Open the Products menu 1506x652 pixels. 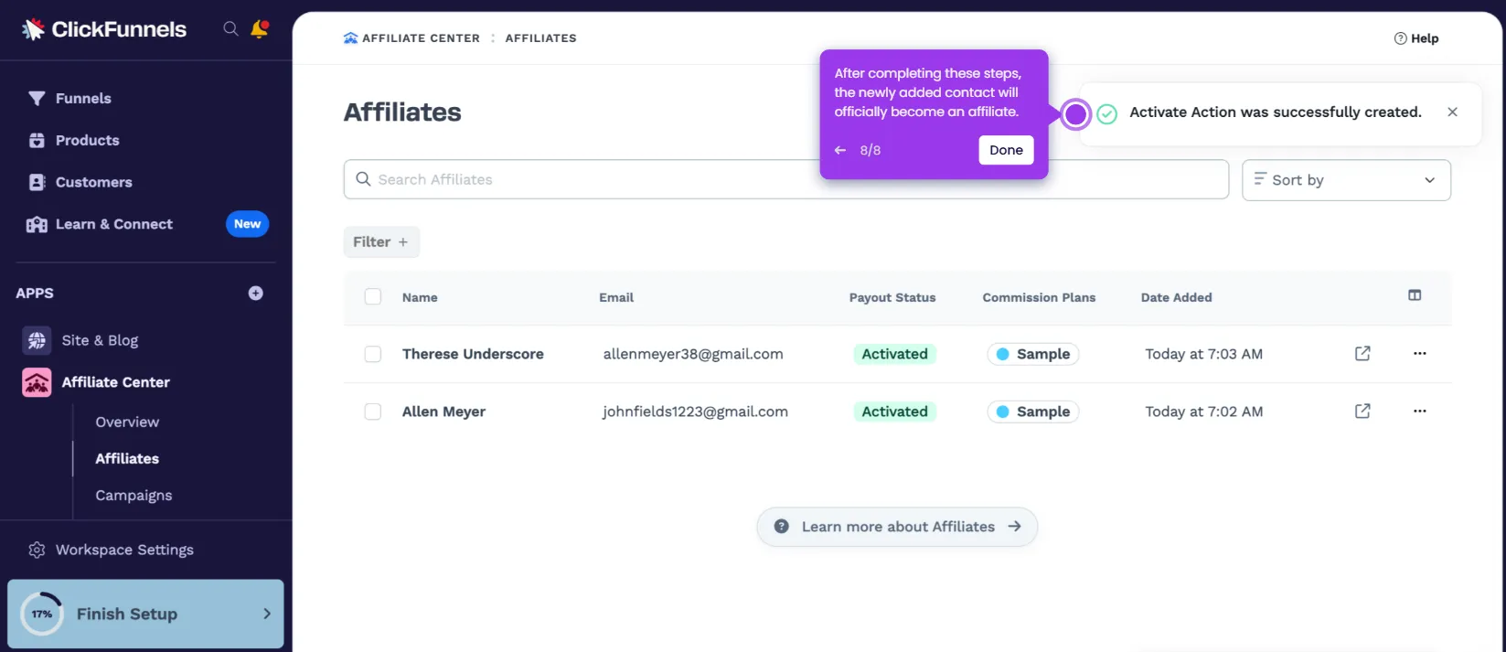[88, 140]
